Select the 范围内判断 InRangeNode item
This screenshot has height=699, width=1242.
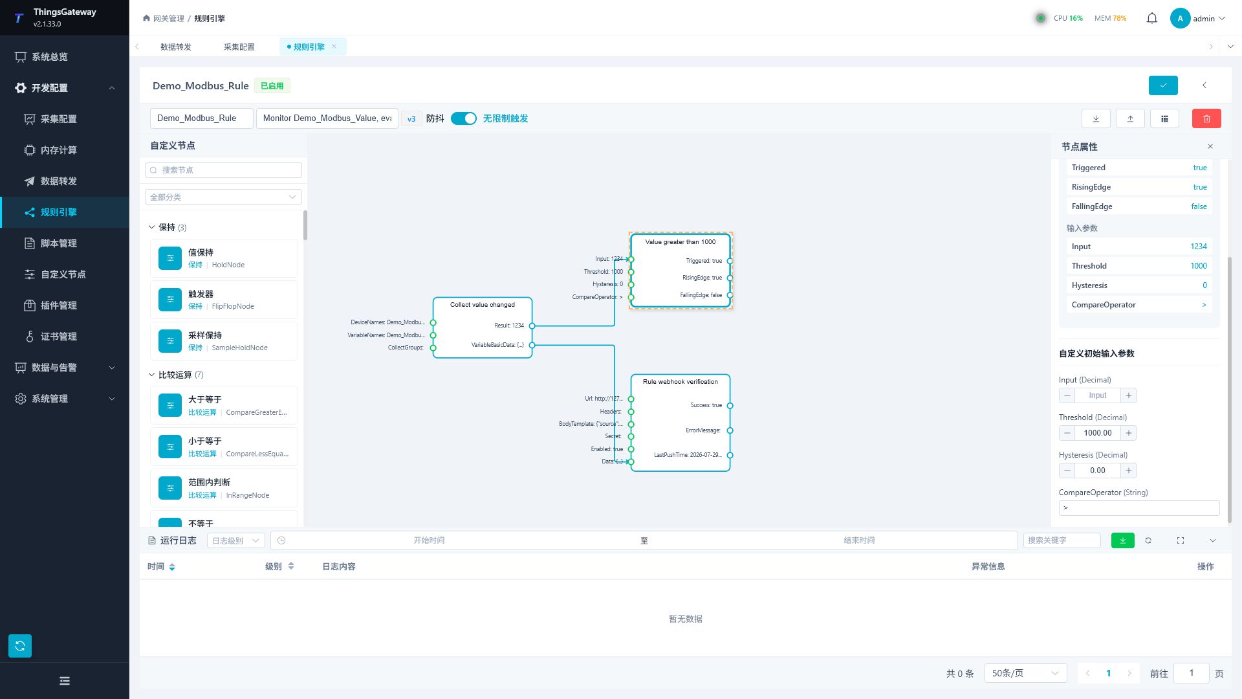tap(224, 488)
